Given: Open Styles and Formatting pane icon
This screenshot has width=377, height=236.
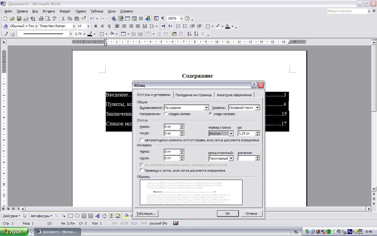Looking at the screenshot, I should (5, 26).
